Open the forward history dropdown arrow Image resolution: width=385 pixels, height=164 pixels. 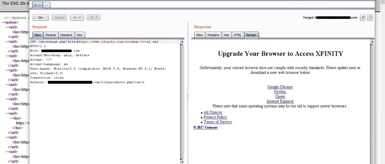pyautogui.click(x=97, y=17)
